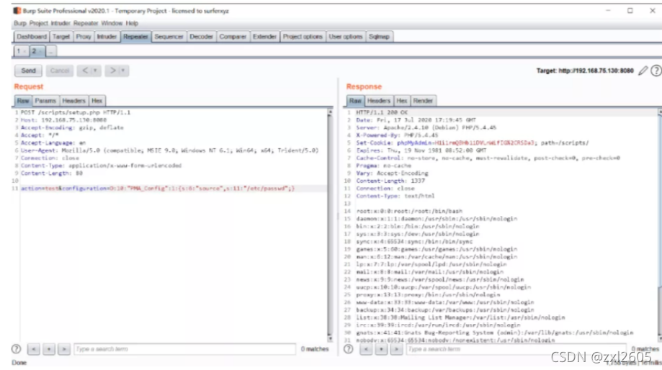Switch request view to Hex

pyautogui.click(x=97, y=101)
